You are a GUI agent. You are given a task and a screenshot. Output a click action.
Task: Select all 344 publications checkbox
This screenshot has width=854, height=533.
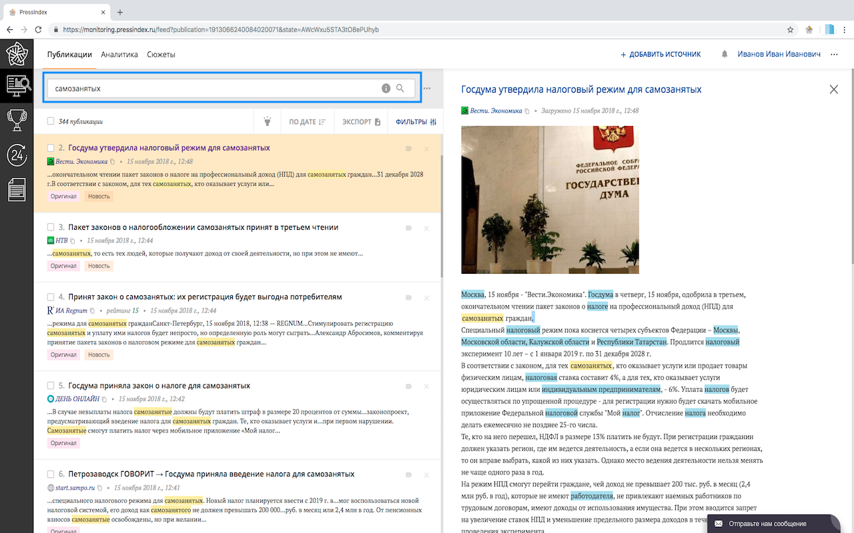[x=51, y=121]
